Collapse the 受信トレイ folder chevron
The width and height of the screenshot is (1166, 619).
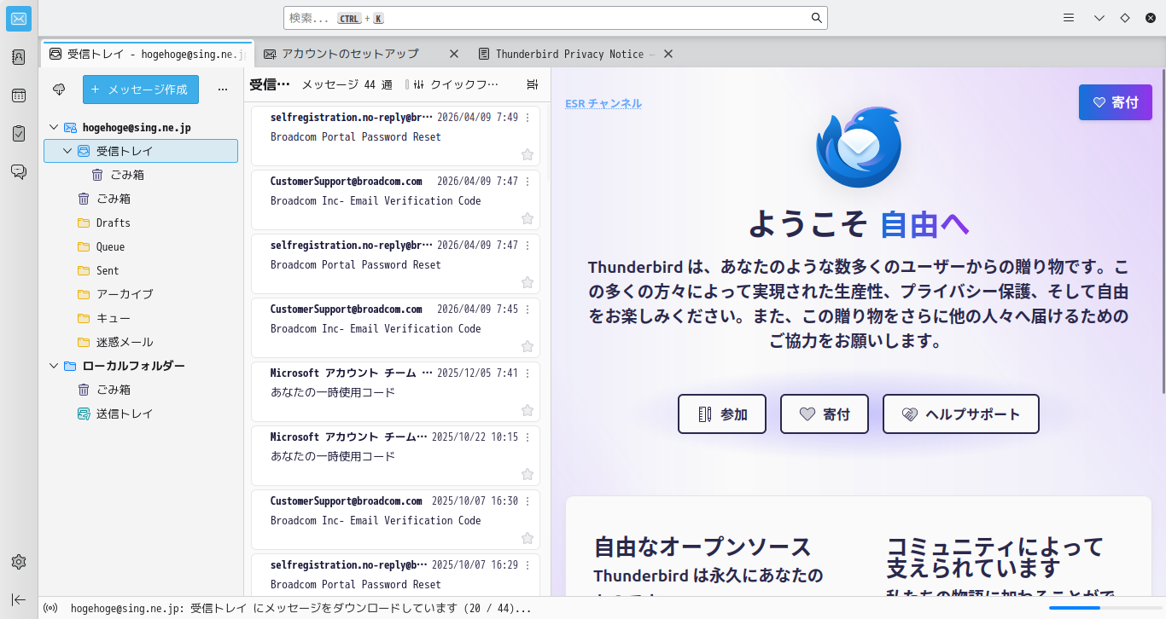click(x=67, y=151)
